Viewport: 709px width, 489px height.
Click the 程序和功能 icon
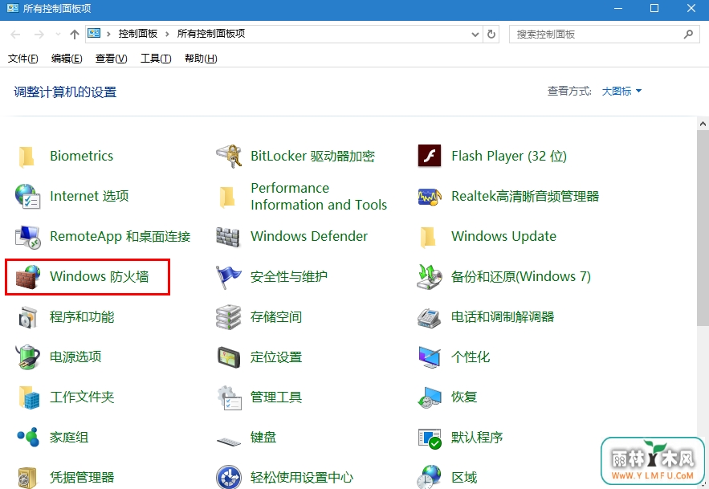(x=27, y=317)
